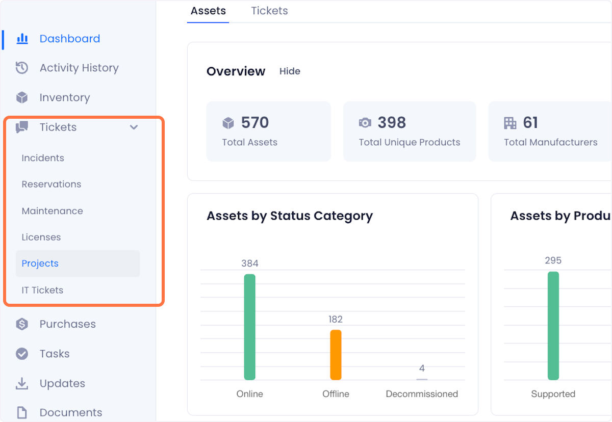Image resolution: width=612 pixels, height=422 pixels.
Task: Open the Documents page
Action: point(71,412)
